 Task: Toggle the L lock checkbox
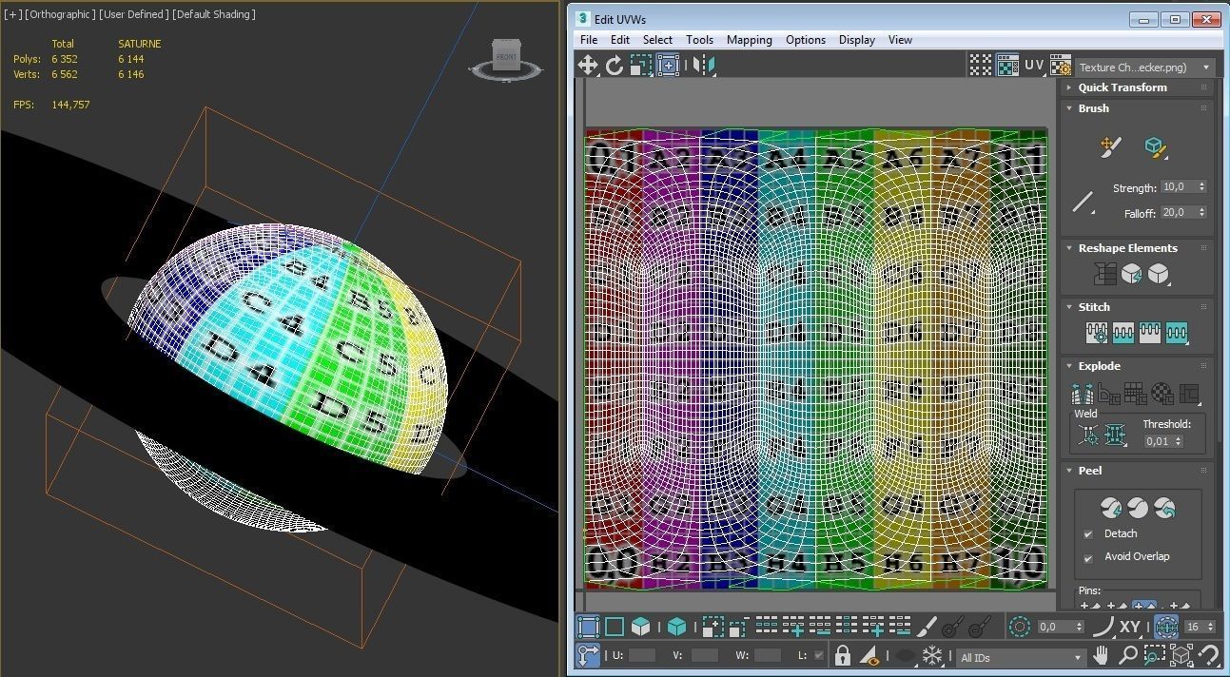[x=819, y=655]
